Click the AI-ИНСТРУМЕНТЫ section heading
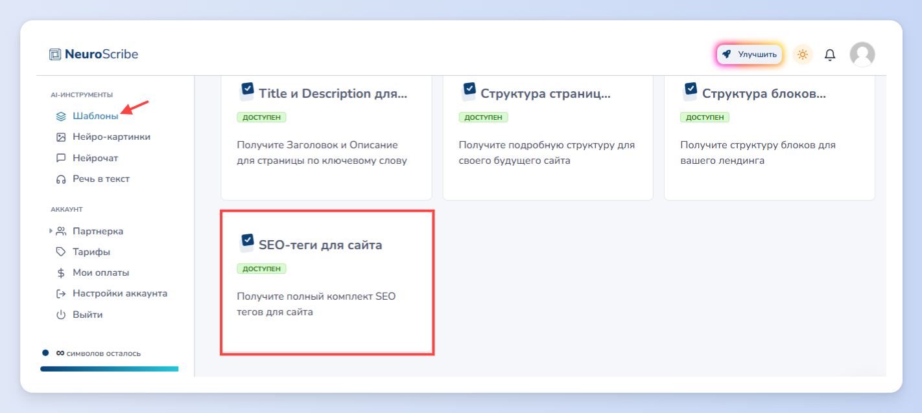 82,95
